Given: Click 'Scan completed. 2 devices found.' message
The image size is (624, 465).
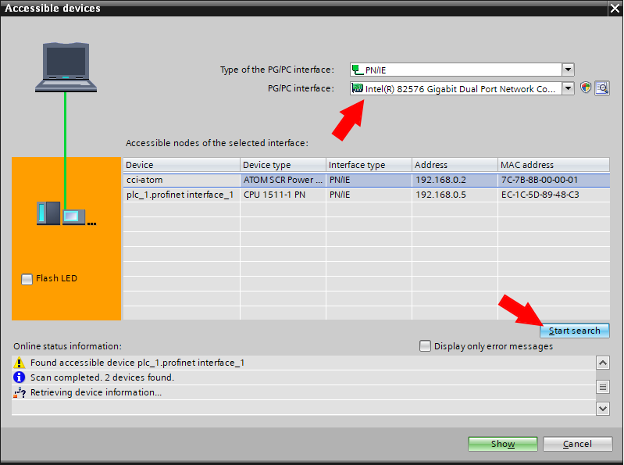Looking at the screenshot, I should [102, 377].
